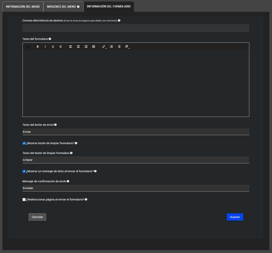Image resolution: width=272 pixels, height=253 pixels.
Task: Underline text using the editor toolbar
Action: (53, 47)
